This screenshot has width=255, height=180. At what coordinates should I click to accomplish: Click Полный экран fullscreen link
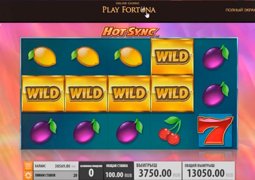tap(240, 10)
